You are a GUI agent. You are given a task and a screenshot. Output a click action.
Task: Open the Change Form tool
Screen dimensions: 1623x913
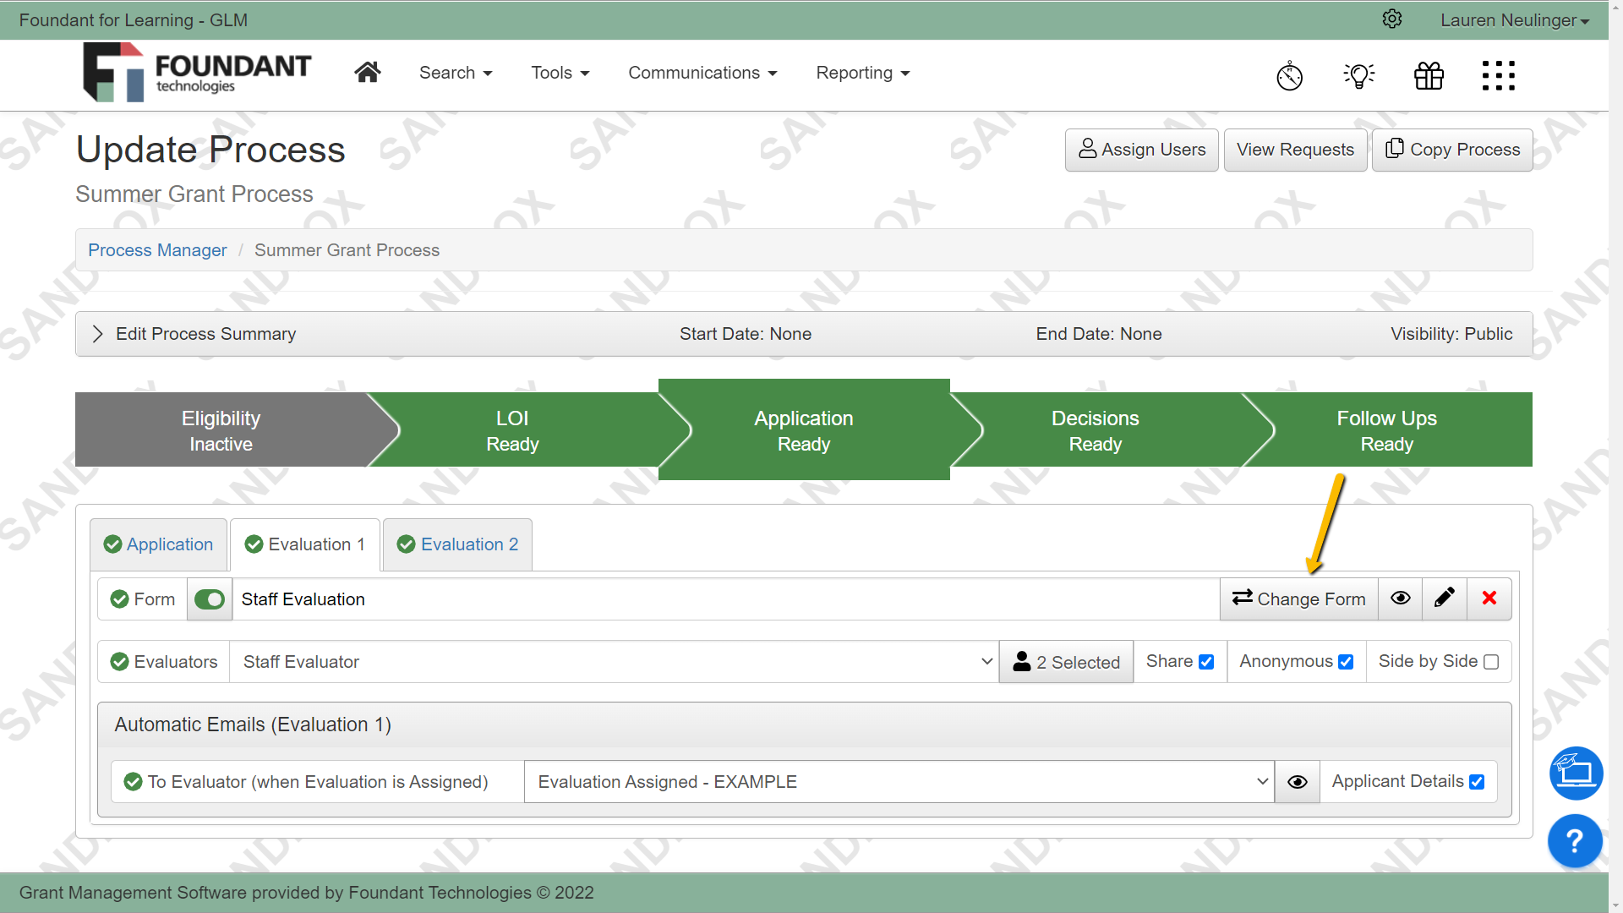[1298, 599]
